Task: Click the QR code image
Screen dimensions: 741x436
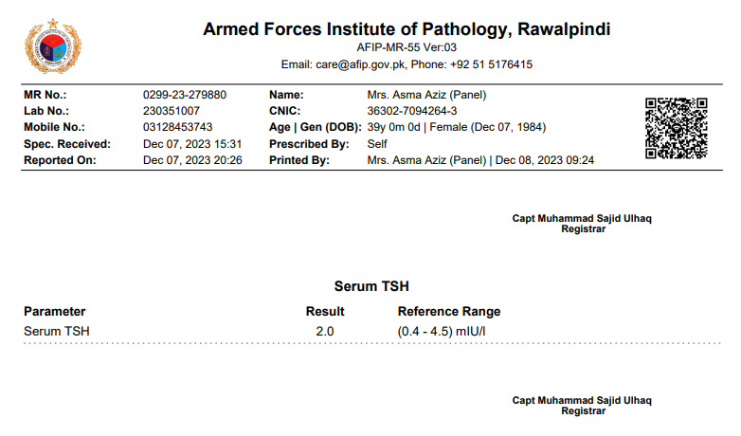Action: 677,128
